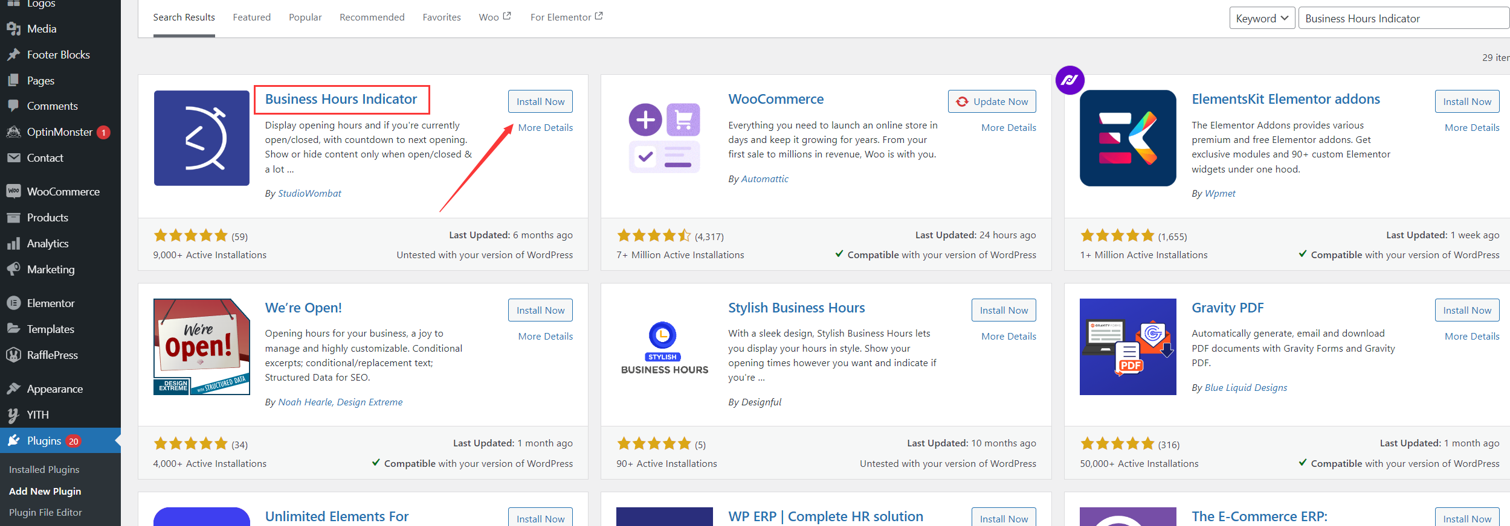Click the OptinMonster icon
This screenshot has width=1510, height=526.
[14, 132]
